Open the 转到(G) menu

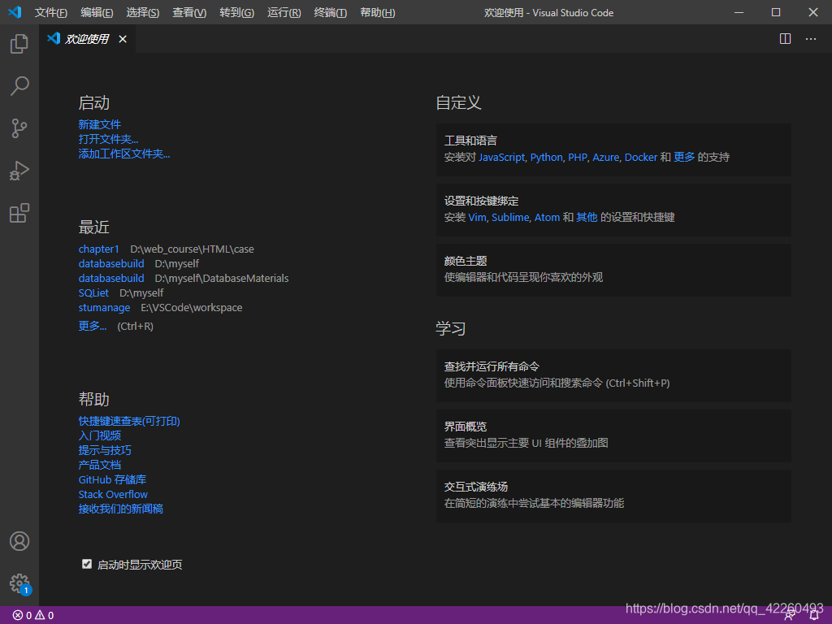pyautogui.click(x=236, y=12)
